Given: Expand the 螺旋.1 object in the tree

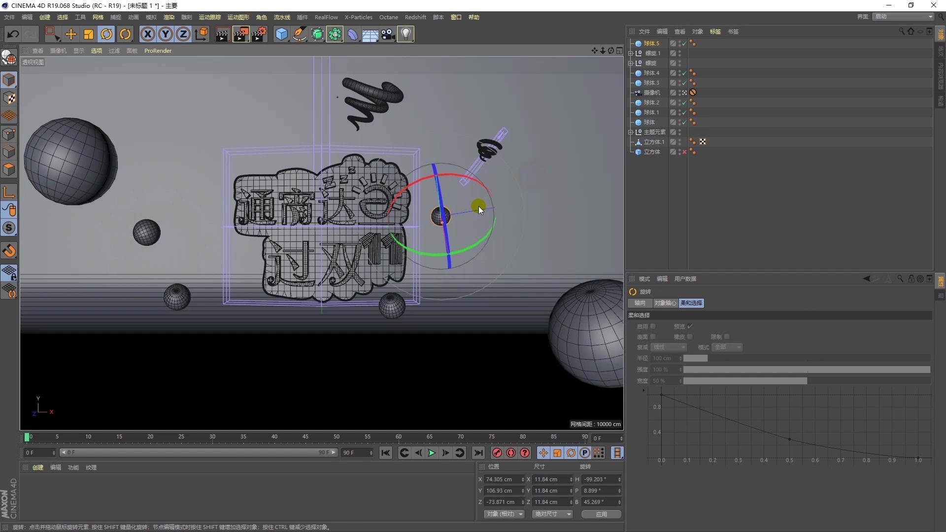Looking at the screenshot, I should [x=630, y=53].
